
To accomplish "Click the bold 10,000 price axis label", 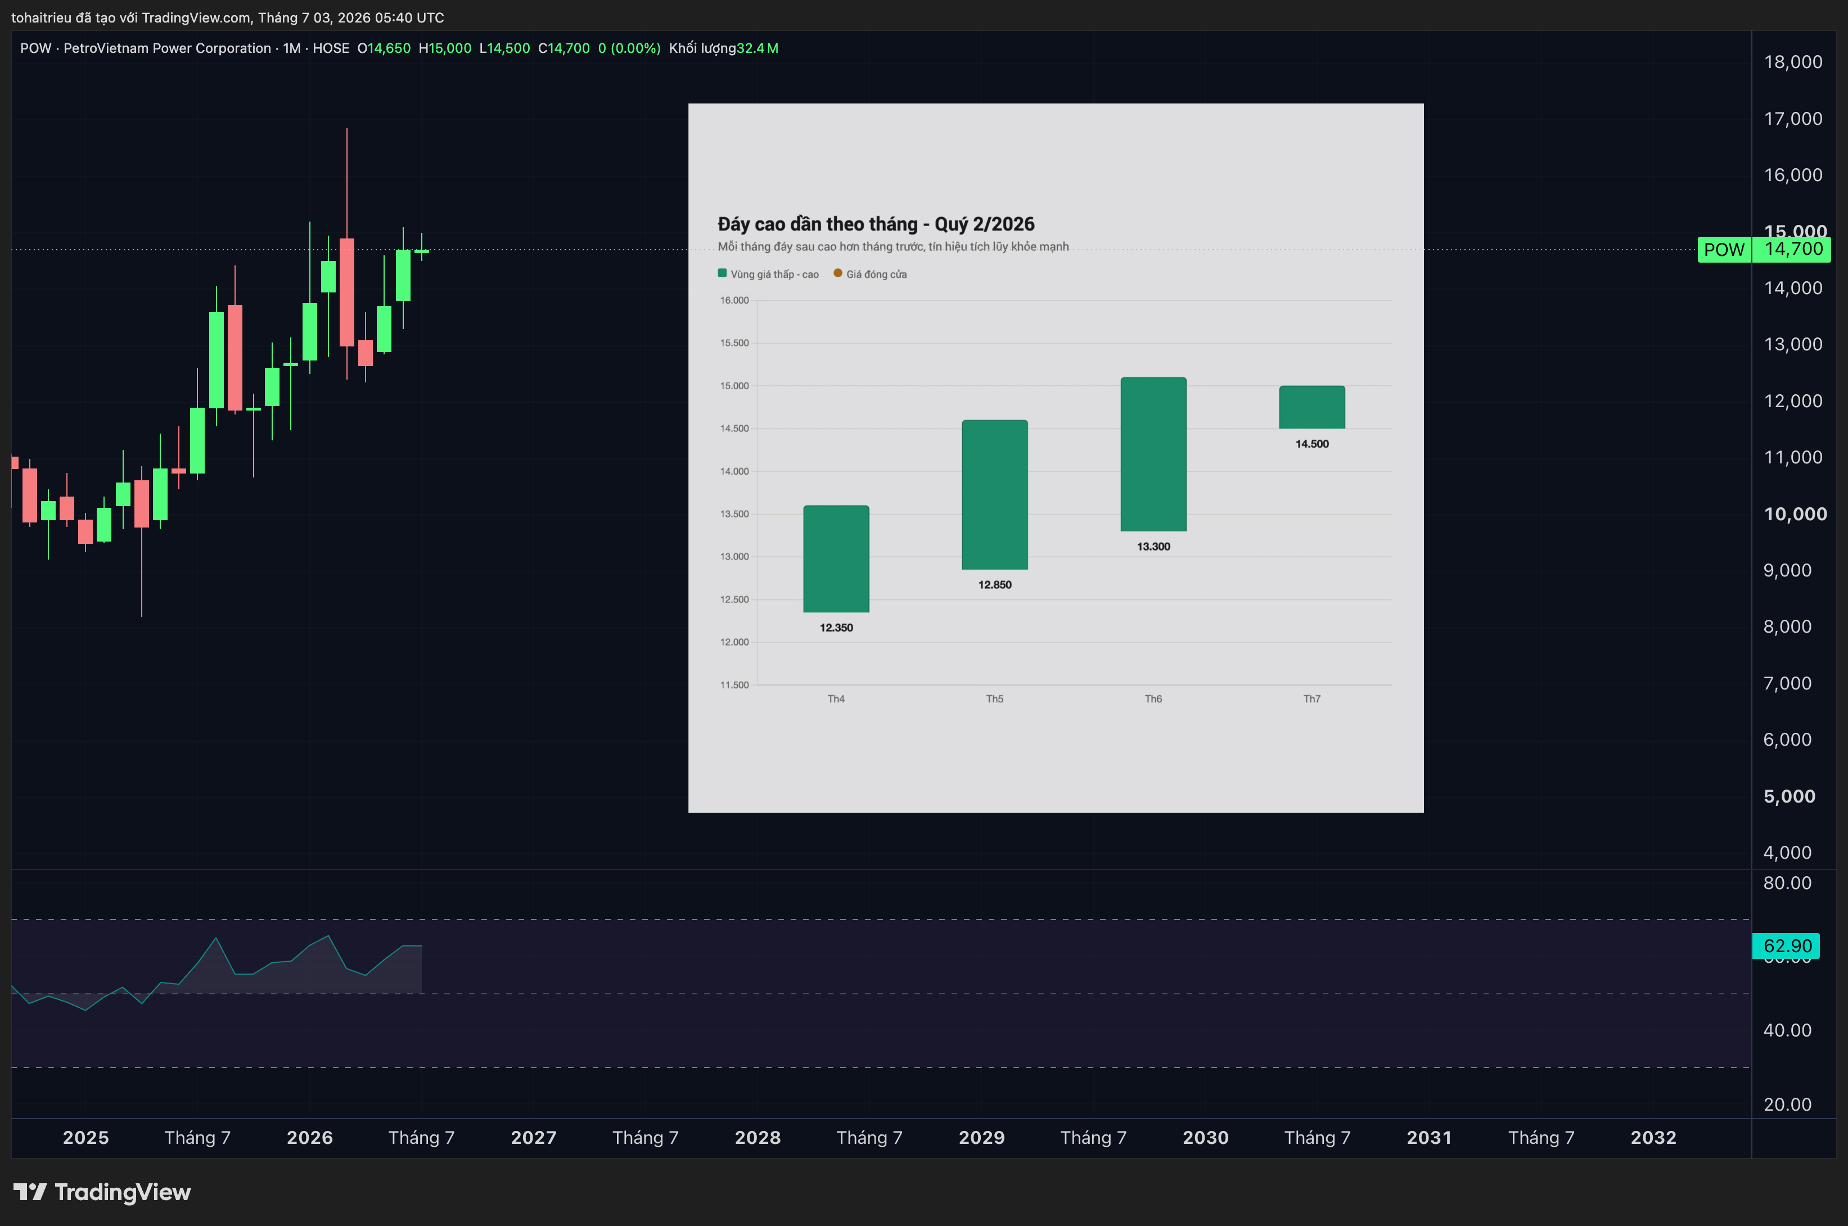I will [1795, 513].
